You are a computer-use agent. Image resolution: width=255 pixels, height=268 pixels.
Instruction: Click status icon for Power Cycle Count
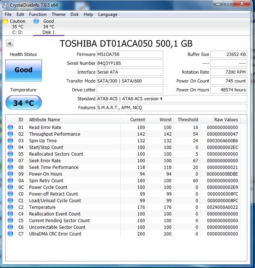10,187
